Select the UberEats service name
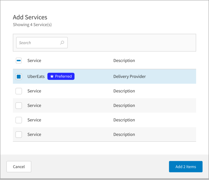The image size is (209, 180). point(36,77)
